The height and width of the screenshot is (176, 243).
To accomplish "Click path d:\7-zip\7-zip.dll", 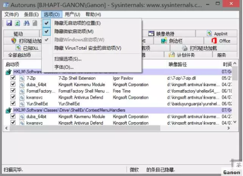I will point(181,78).
